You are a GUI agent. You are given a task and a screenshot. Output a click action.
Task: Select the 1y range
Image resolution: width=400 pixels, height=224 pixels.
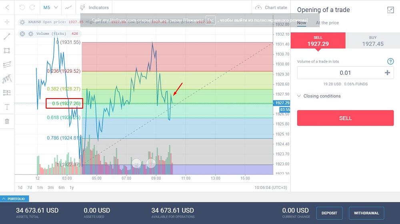click(72, 187)
